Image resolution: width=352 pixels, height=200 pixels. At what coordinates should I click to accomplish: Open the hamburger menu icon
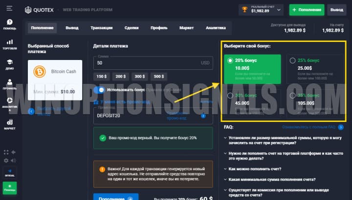pos(10,9)
